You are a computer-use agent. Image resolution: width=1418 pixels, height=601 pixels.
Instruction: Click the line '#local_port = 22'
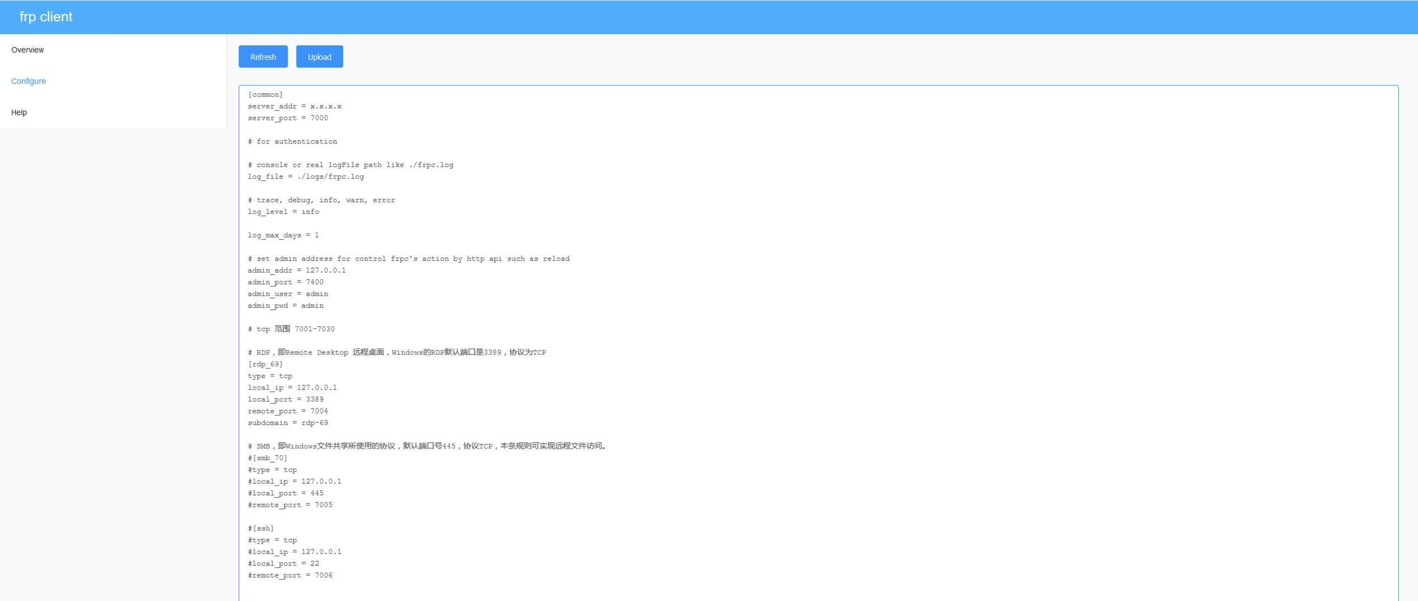click(283, 564)
